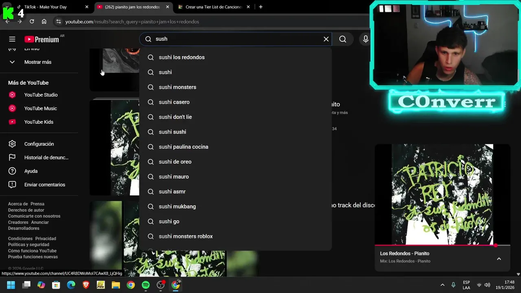Image resolution: width=521 pixels, height=293 pixels.
Task: Click the YouTube Premium logo
Action: 42,39
